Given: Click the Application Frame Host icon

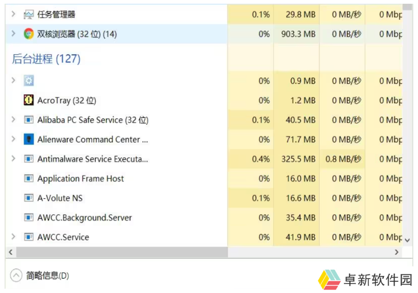Looking at the screenshot, I should (x=29, y=178).
